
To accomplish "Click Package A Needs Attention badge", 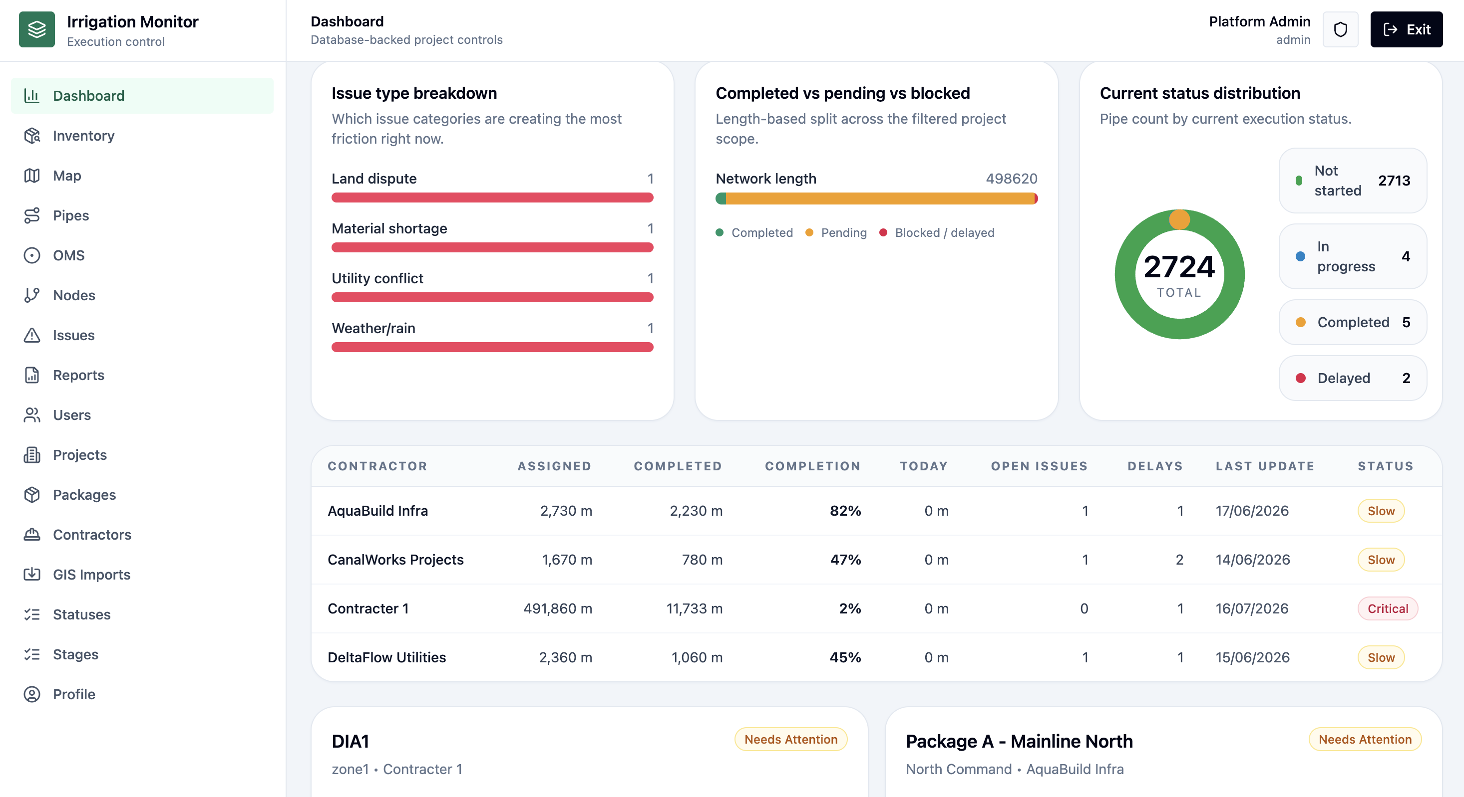I will [x=1365, y=739].
